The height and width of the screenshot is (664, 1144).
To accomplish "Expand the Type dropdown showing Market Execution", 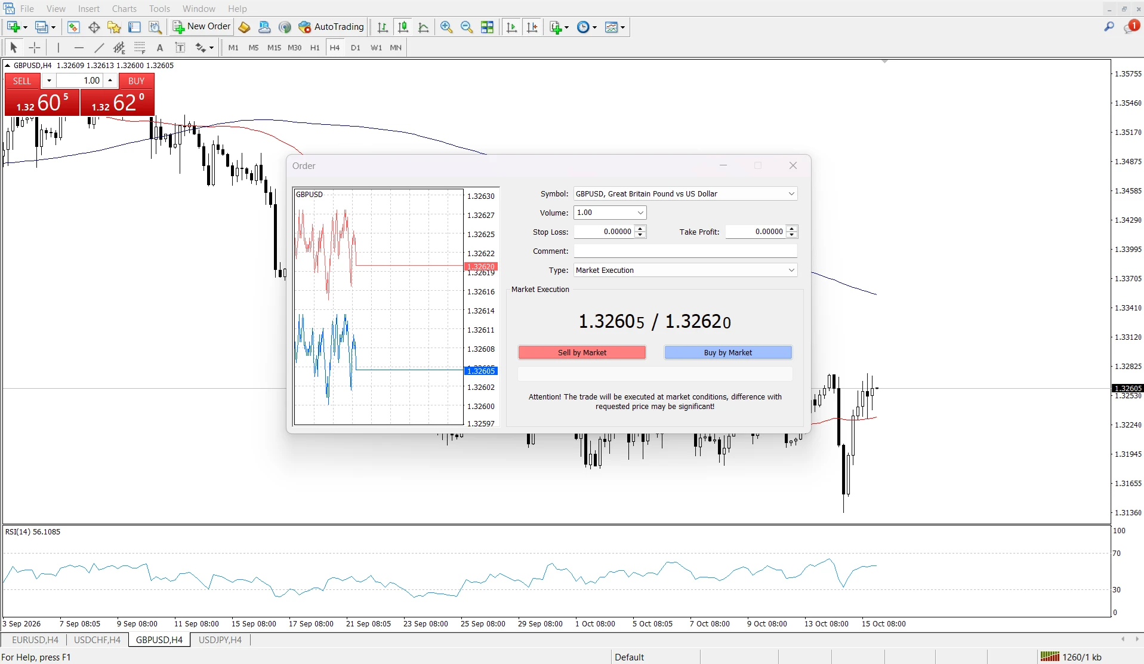I will click(791, 270).
